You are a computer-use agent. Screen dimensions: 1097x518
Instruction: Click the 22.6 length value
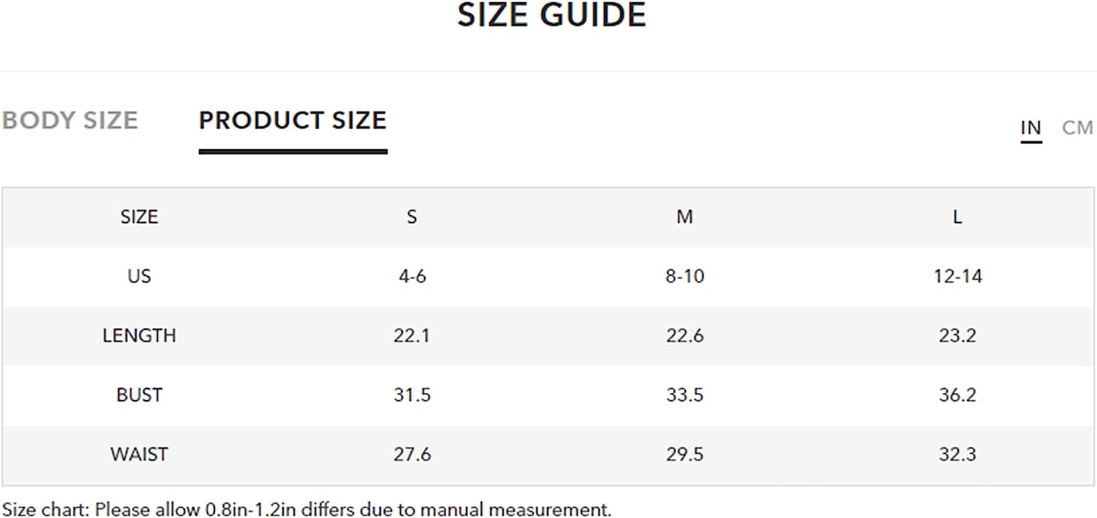point(685,336)
